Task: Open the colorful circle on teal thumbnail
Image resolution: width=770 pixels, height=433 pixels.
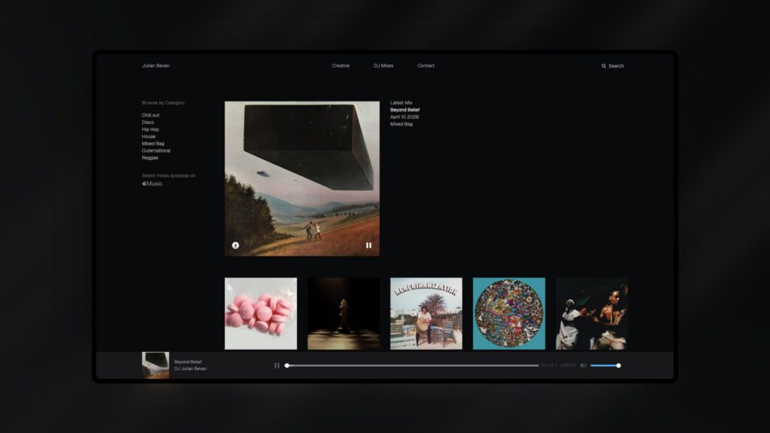Action: (x=509, y=313)
